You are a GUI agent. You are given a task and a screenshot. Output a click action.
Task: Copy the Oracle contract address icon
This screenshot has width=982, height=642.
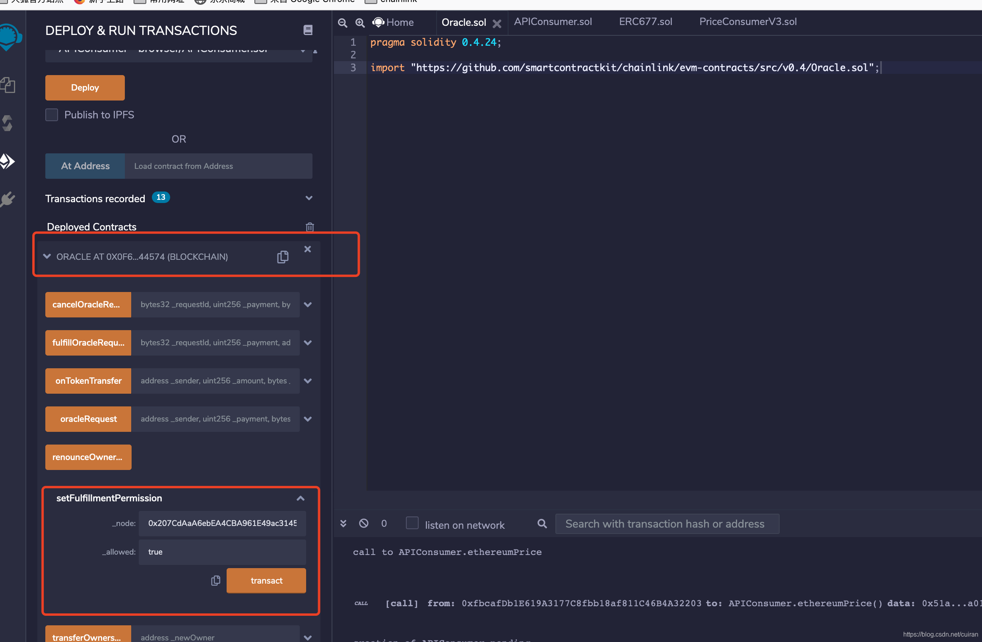click(x=283, y=257)
